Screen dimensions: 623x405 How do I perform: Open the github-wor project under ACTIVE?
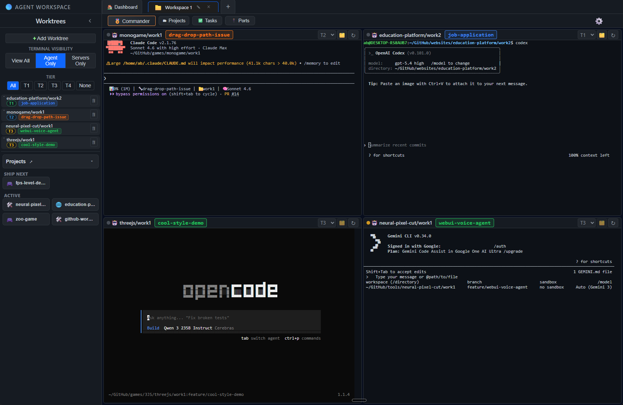coord(75,219)
